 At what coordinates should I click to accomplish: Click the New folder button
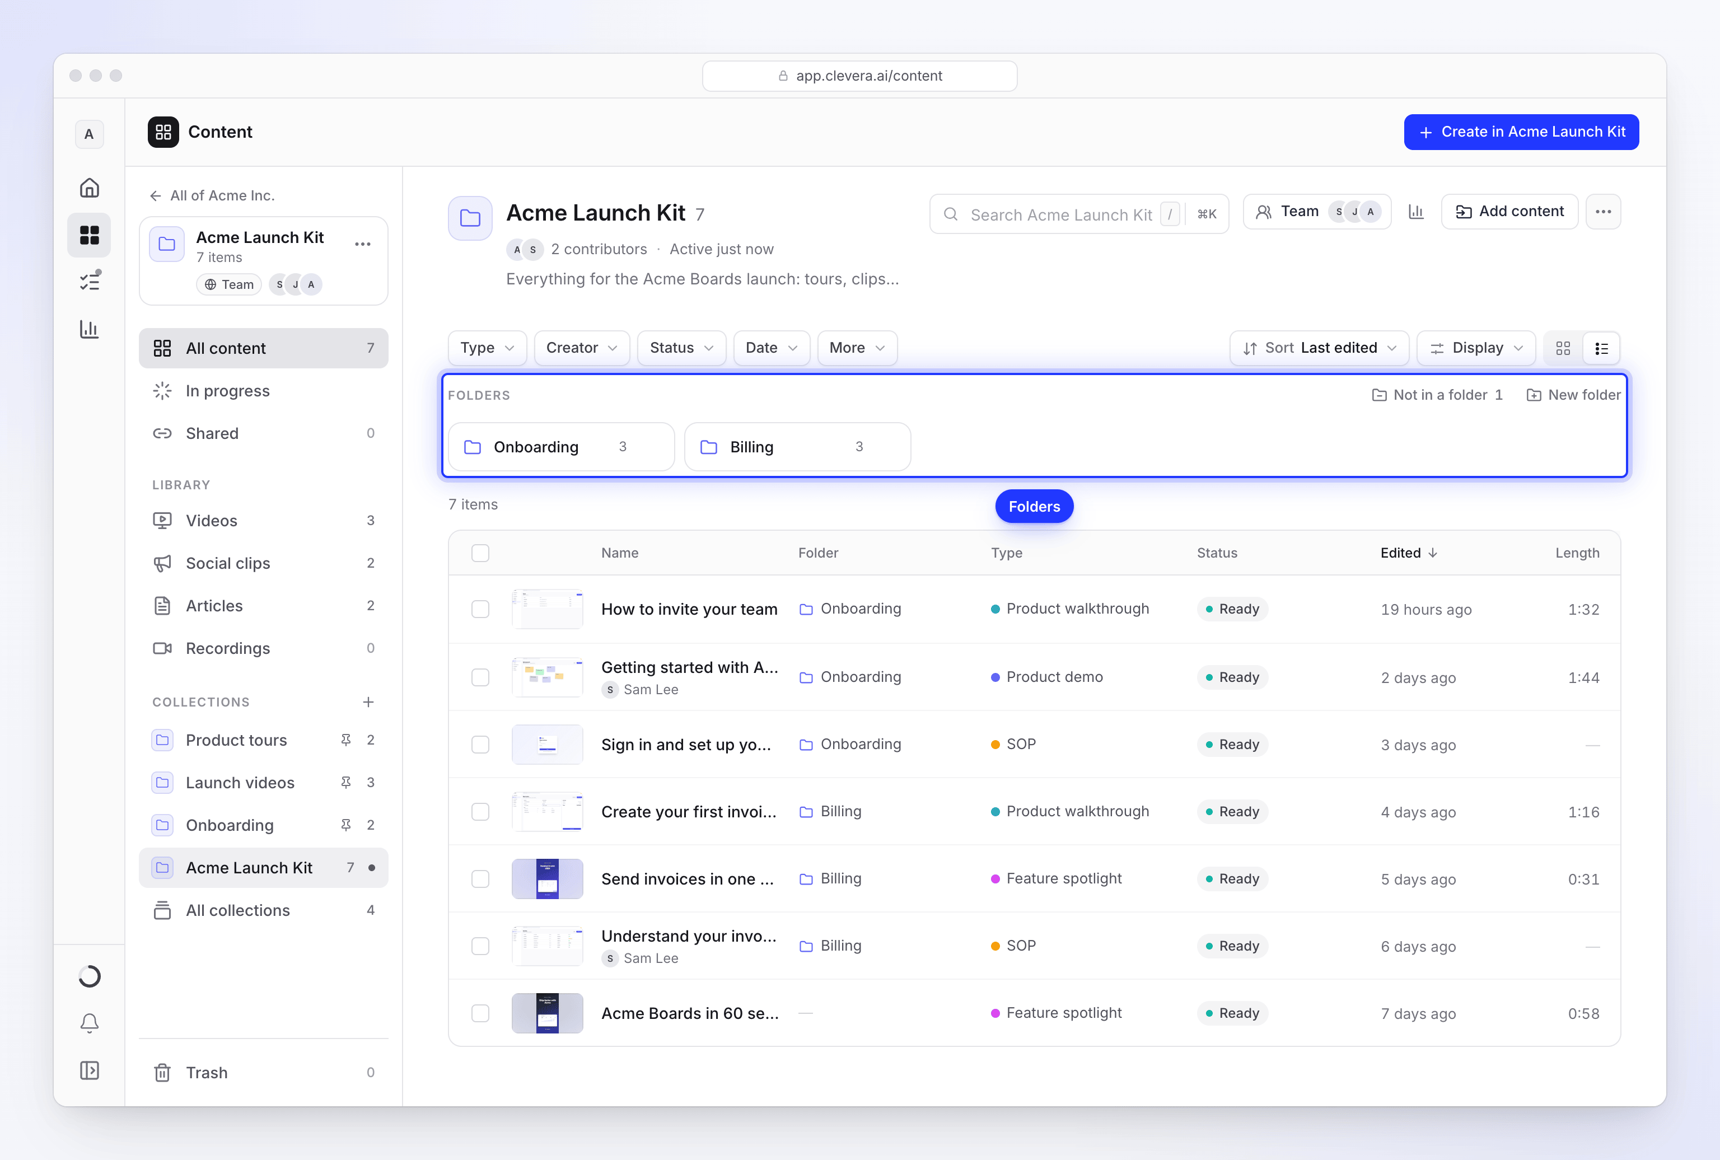(x=1573, y=395)
